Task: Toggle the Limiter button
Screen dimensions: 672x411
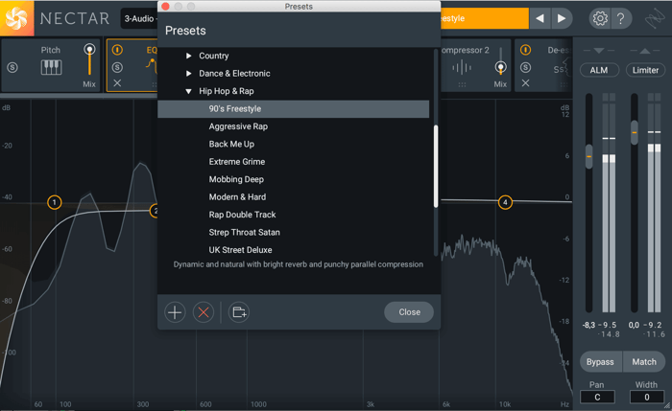Action: pyautogui.click(x=645, y=70)
